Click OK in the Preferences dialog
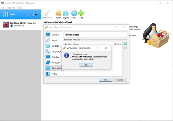Image resolution: width=173 pixels, height=121 pixels. click(x=106, y=80)
